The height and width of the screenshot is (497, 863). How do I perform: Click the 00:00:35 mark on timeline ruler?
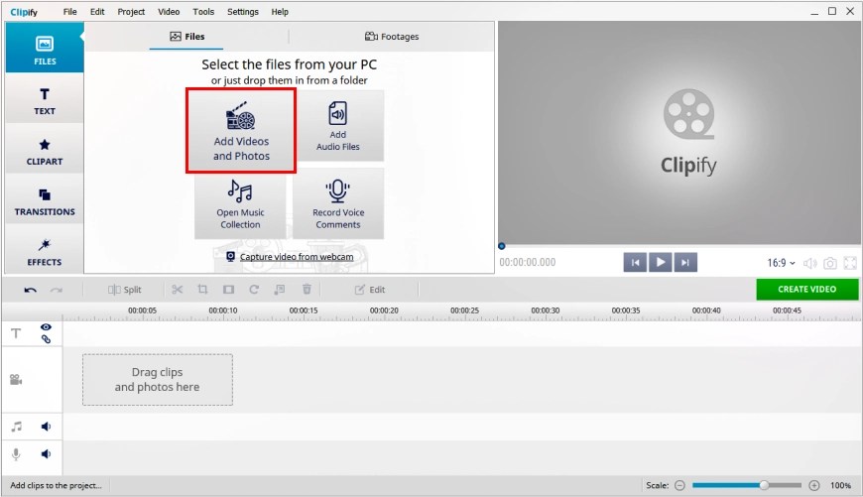[626, 311]
